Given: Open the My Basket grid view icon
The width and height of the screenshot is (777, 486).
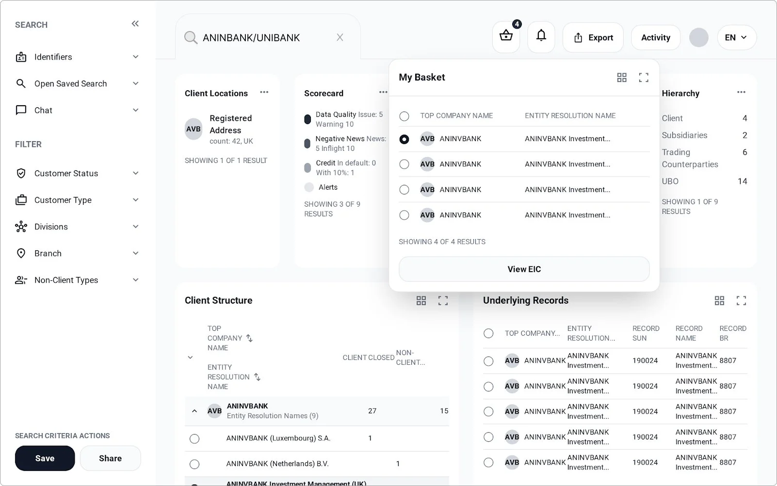Looking at the screenshot, I should [622, 77].
